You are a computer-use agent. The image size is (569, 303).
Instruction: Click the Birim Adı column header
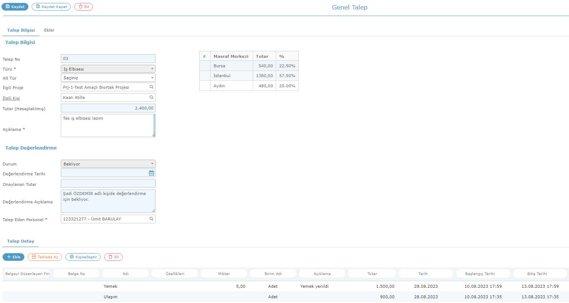pyautogui.click(x=273, y=274)
